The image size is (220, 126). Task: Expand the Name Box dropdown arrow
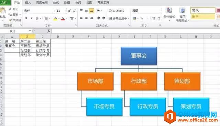click(x=30, y=31)
